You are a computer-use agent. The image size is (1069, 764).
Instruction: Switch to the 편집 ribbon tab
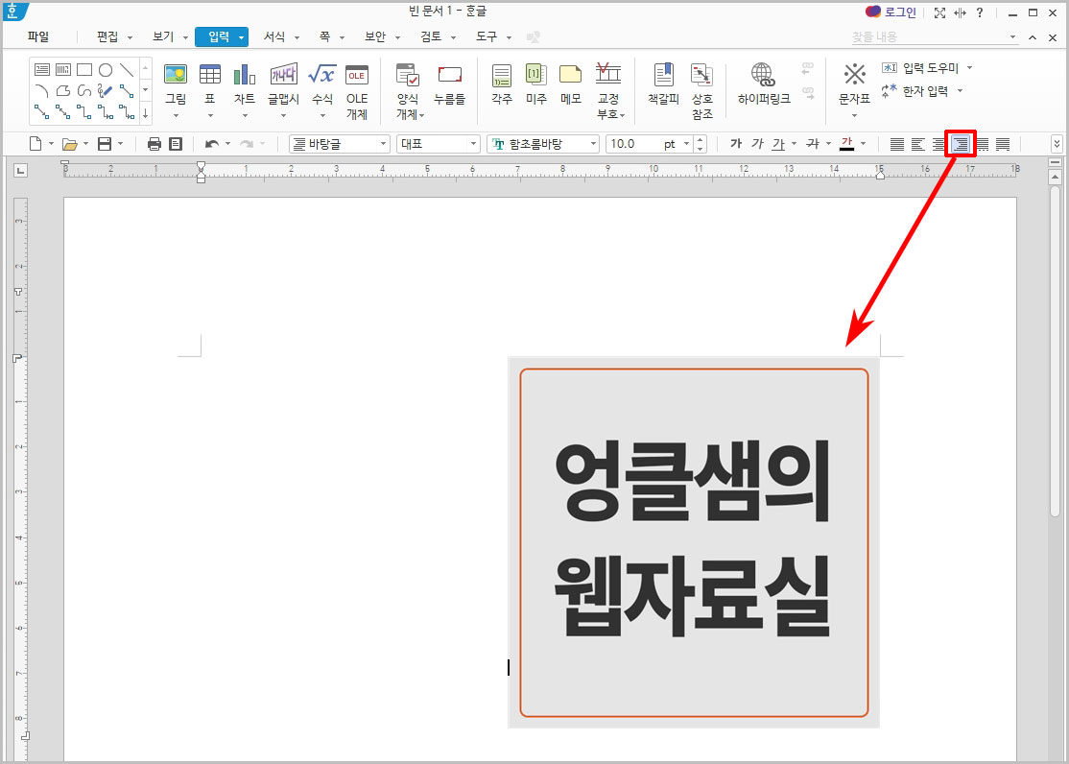click(106, 36)
